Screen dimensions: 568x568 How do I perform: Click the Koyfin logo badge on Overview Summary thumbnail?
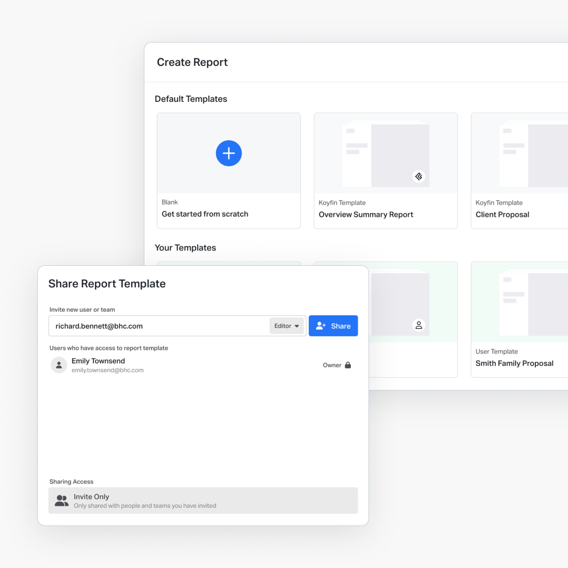[x=419, y=176]
